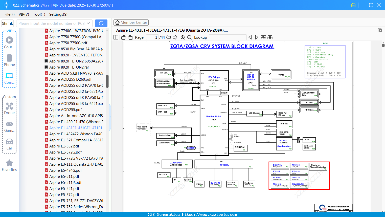Click the briefcase icon in title bar

[353, 5]
